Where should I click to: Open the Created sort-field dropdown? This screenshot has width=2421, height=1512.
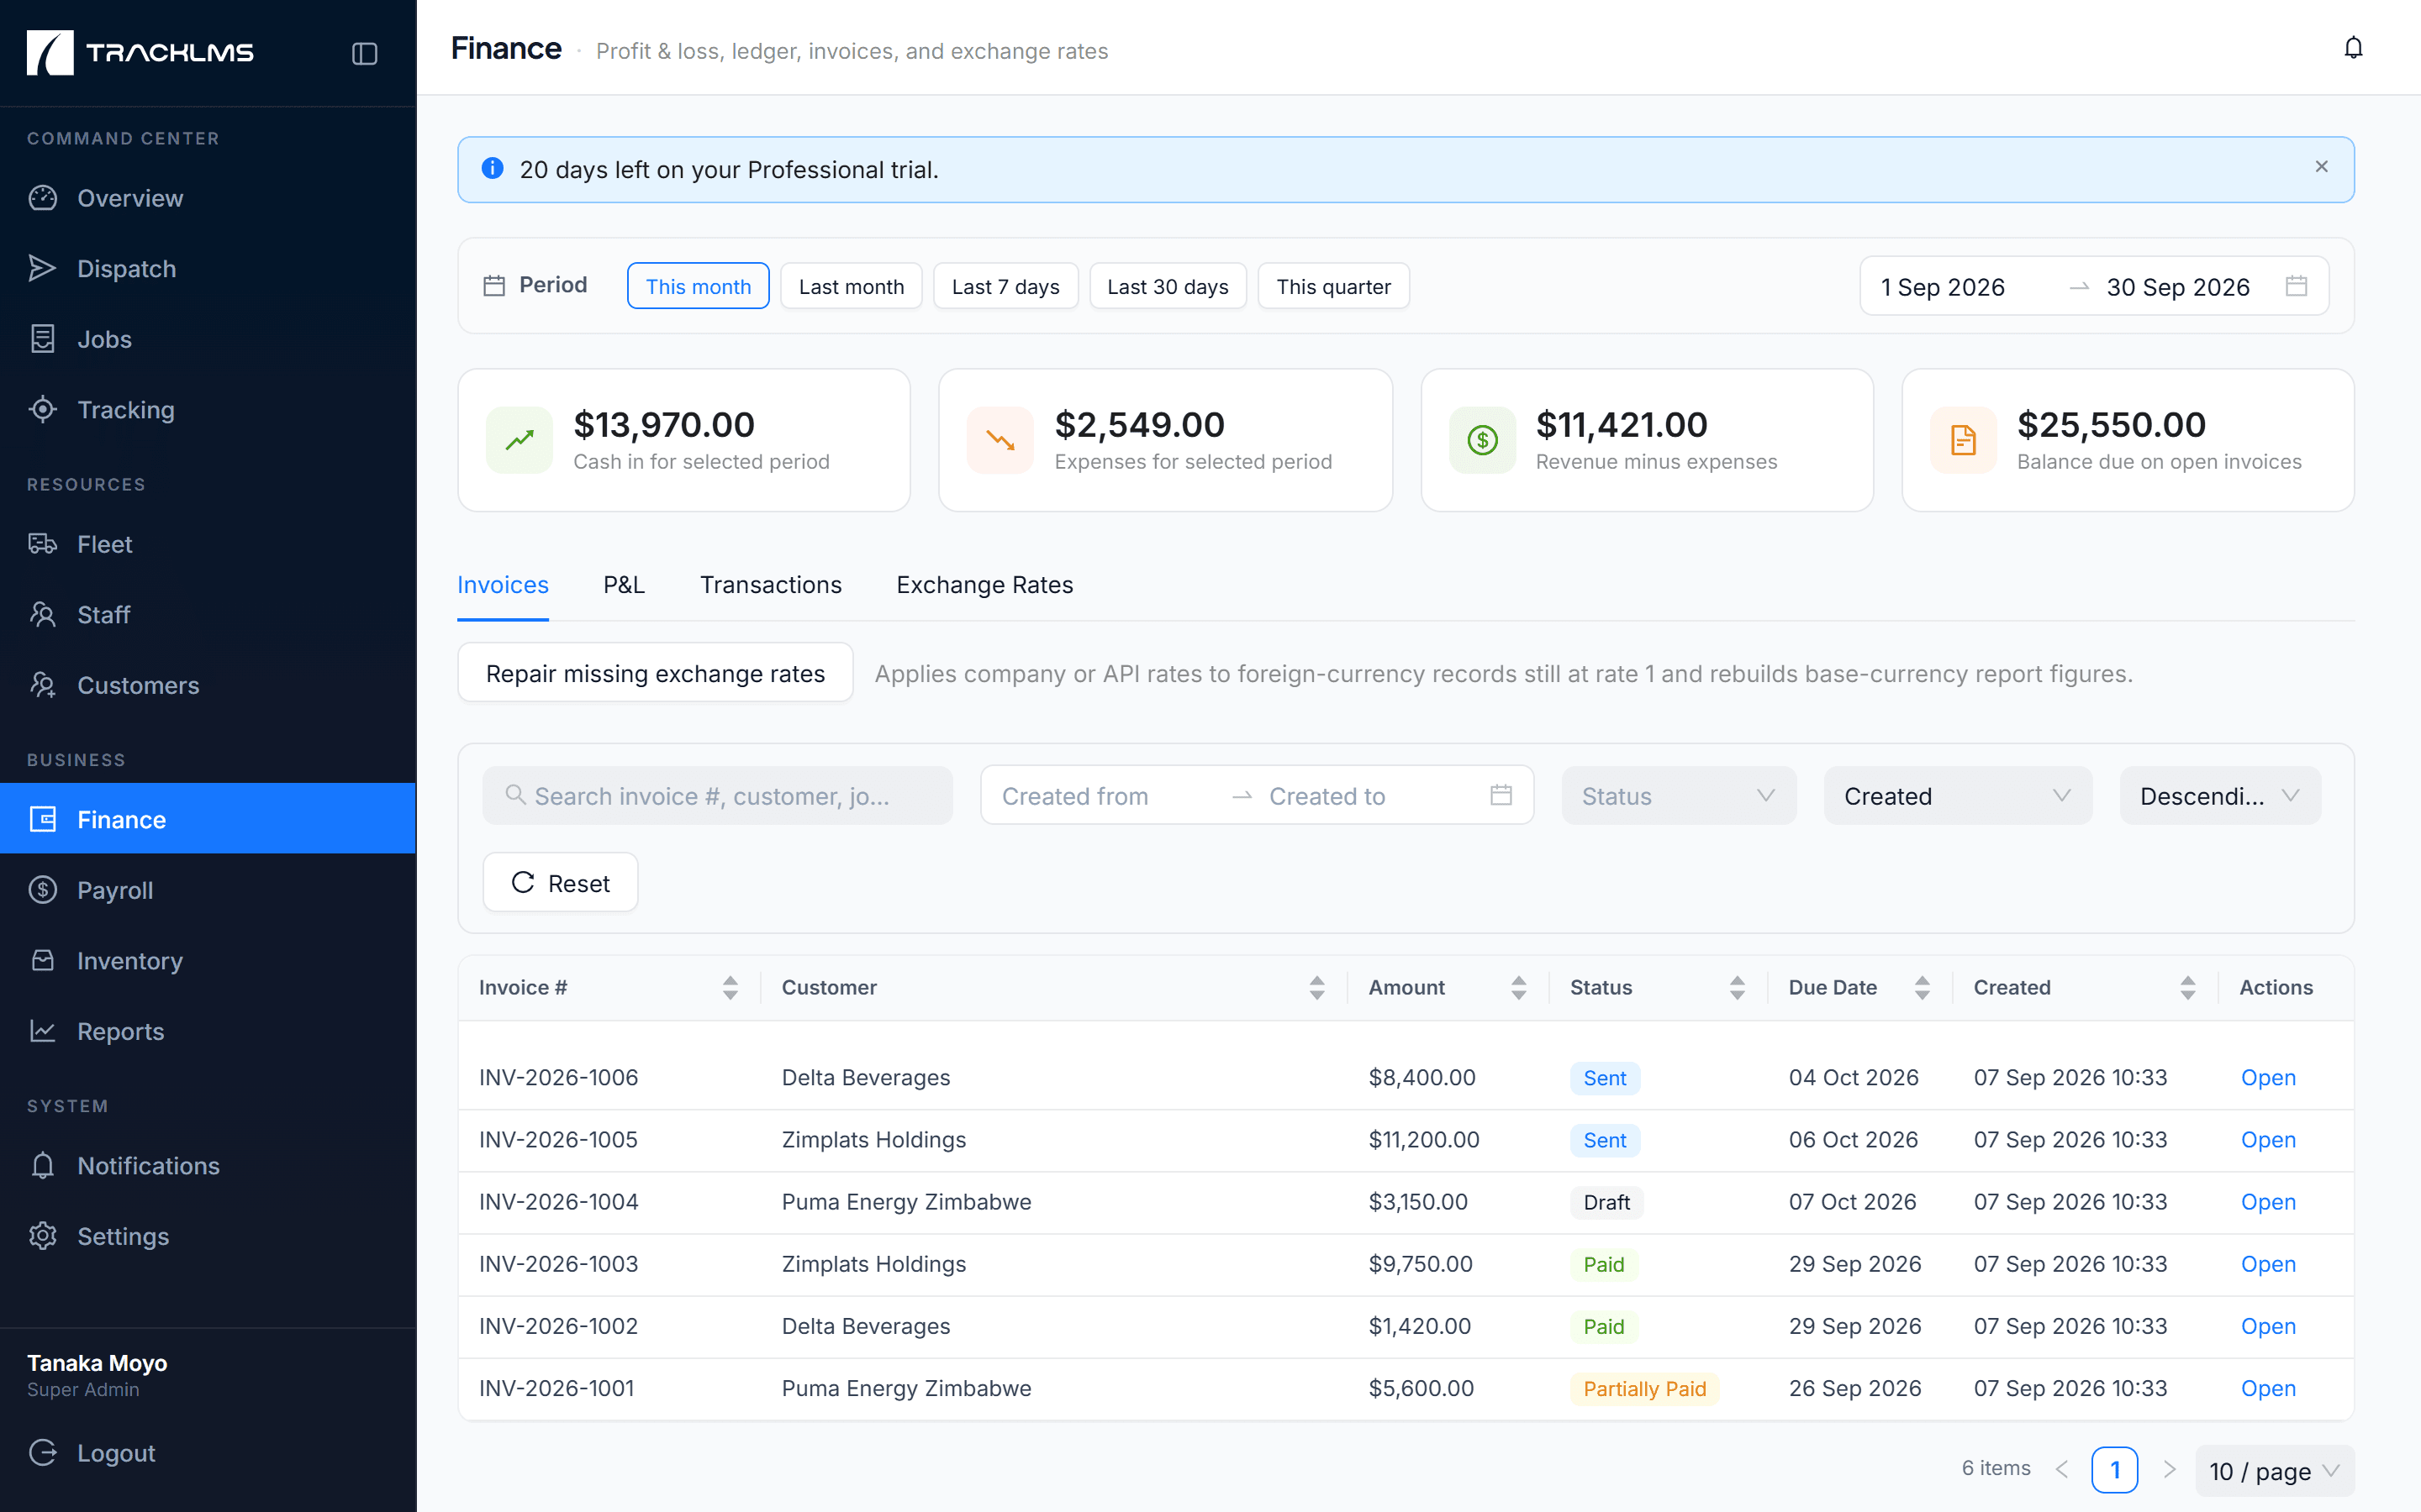coord(1957,796)
